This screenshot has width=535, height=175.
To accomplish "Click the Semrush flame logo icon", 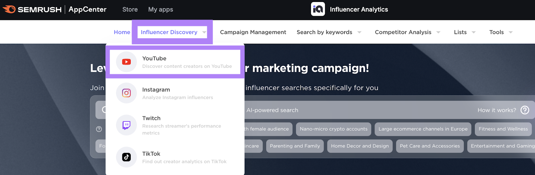I will click(x=9, y=9).
